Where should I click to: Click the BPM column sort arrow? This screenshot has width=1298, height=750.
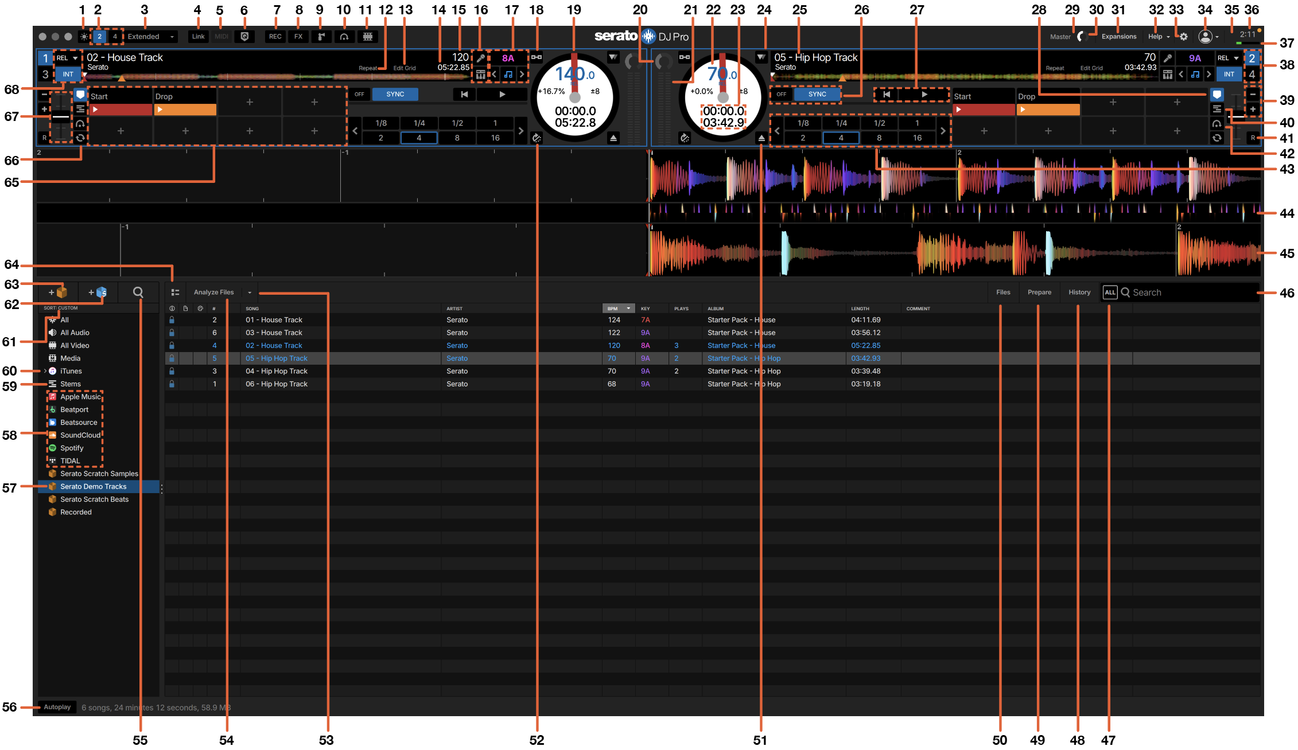(628, 308)
